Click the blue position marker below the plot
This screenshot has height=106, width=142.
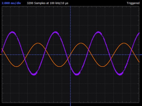(70, 104)
